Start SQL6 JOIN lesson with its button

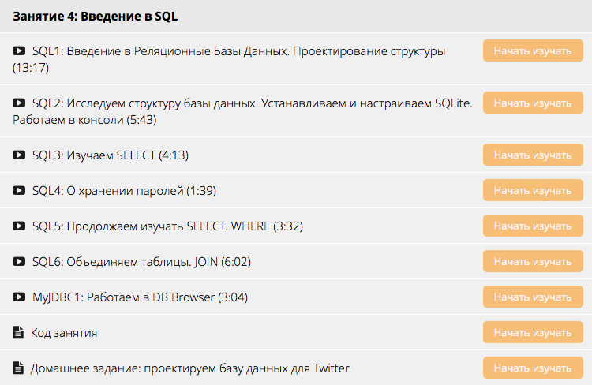coord(527,261)
